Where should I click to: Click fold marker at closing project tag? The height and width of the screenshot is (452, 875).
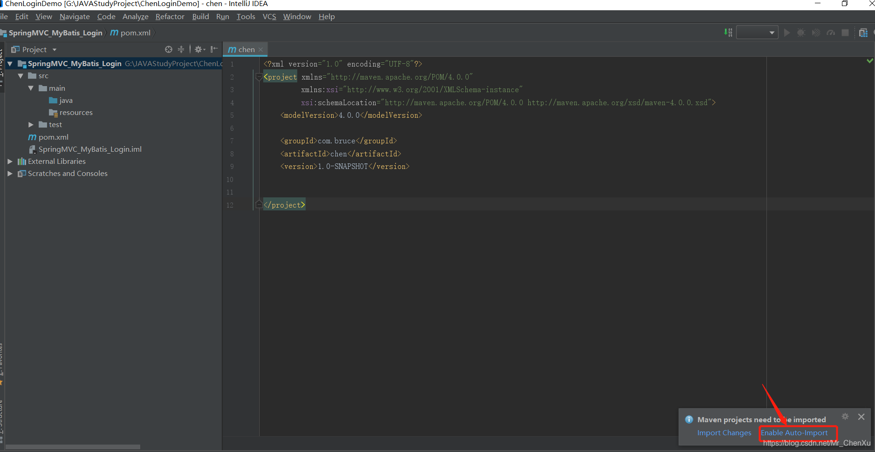click(x=259, y=204)
